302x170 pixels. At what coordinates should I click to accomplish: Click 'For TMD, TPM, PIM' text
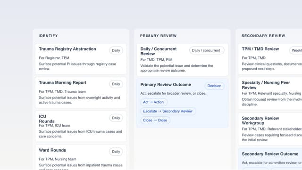coord(156,60)
